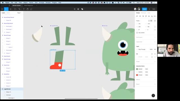The height and width of the screenshot is (101, 180).
Task: Add Auto Layout with plus button
Action: click(x=155, y=37)
